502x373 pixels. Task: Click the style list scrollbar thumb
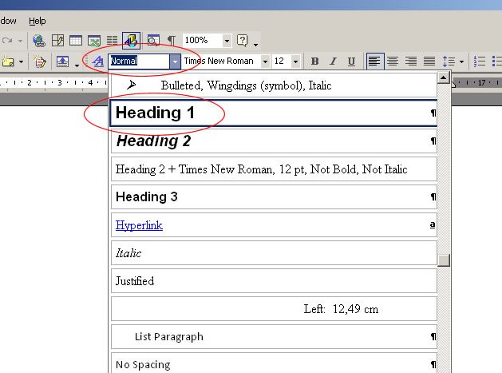pos(444,260)
